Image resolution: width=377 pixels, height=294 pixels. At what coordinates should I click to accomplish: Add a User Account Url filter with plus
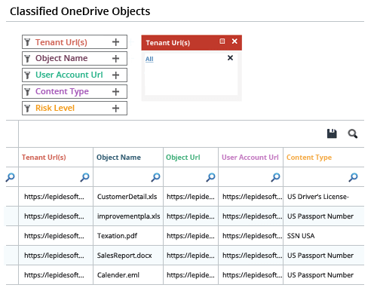pyautogui.click(x=115, y=75)
